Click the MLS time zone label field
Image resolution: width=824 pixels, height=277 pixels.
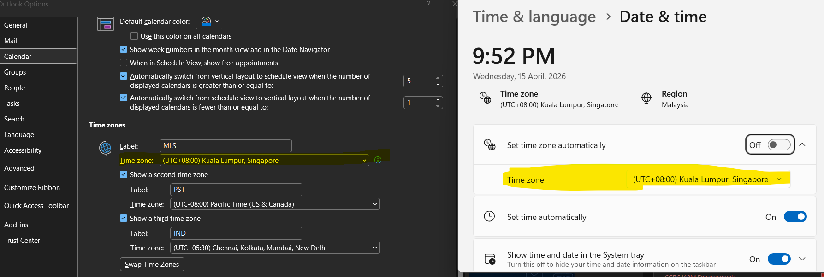(x=225, y=146)
